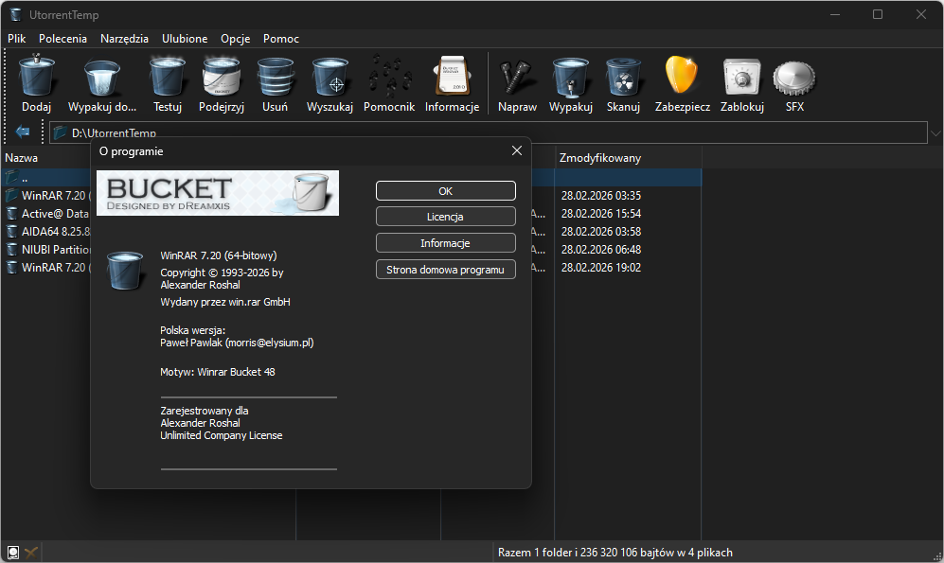Click the Usuń delete icon
The width and height of the screenshot is (944, 563).
275,77
